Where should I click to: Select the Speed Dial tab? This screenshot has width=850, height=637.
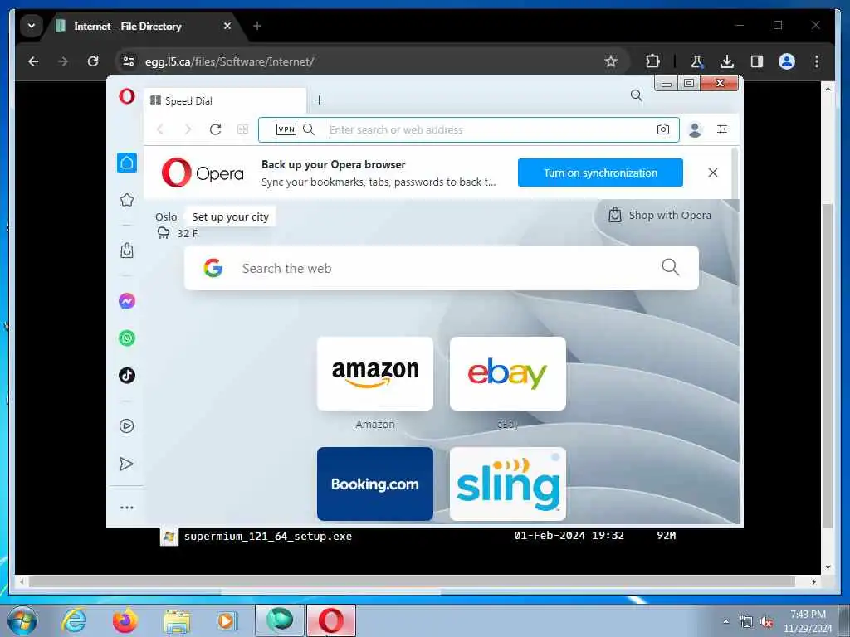225,100
